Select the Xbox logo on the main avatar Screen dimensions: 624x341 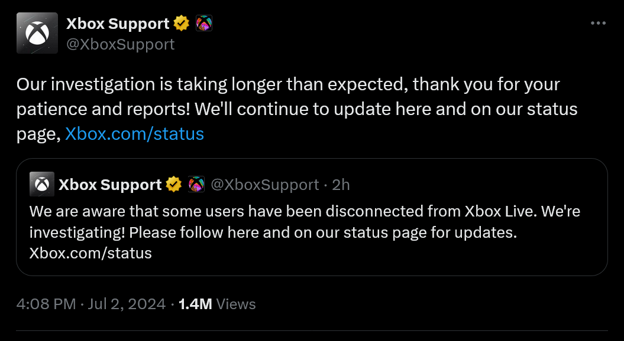click(x=37, y=32)
